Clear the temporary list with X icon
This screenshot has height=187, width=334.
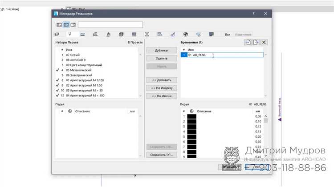[x=264, y=42]
